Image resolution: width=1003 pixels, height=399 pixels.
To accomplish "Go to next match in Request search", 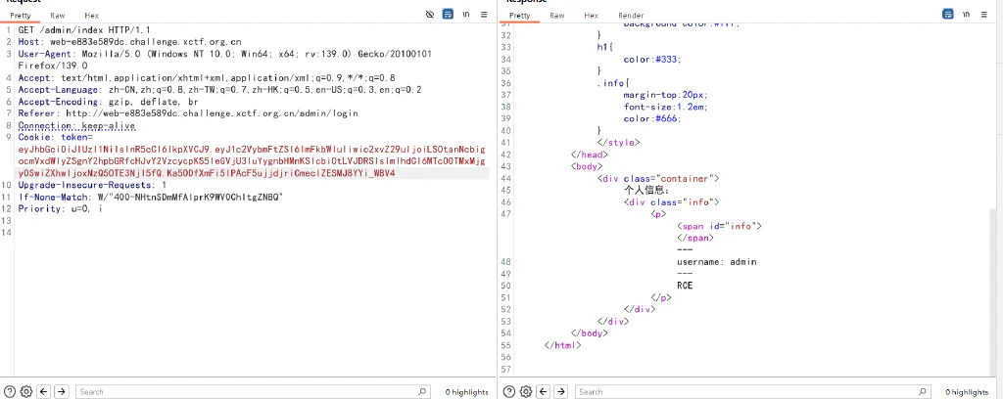I will tap(62, 391).
